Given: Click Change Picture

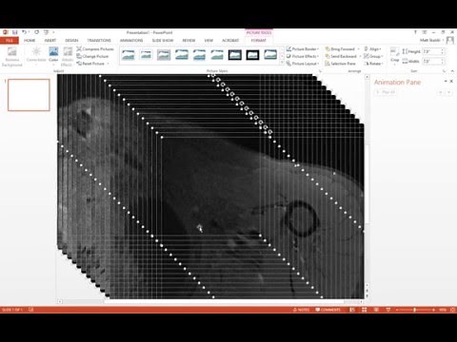Looking at the screenshot, I should (x=92, y=56).
